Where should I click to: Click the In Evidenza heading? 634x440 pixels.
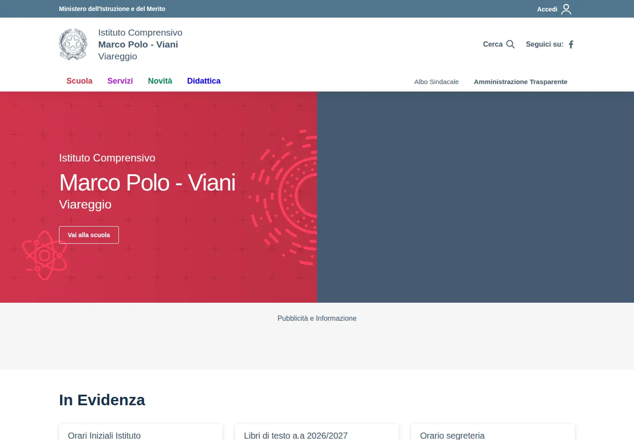(102, 400)
